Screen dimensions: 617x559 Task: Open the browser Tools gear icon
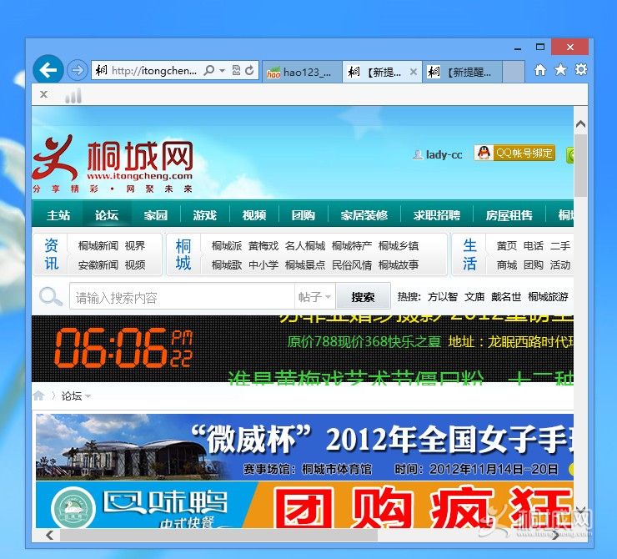[x=580, y=70]
